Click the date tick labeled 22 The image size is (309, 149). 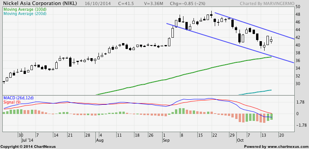(x=214, y=135)
